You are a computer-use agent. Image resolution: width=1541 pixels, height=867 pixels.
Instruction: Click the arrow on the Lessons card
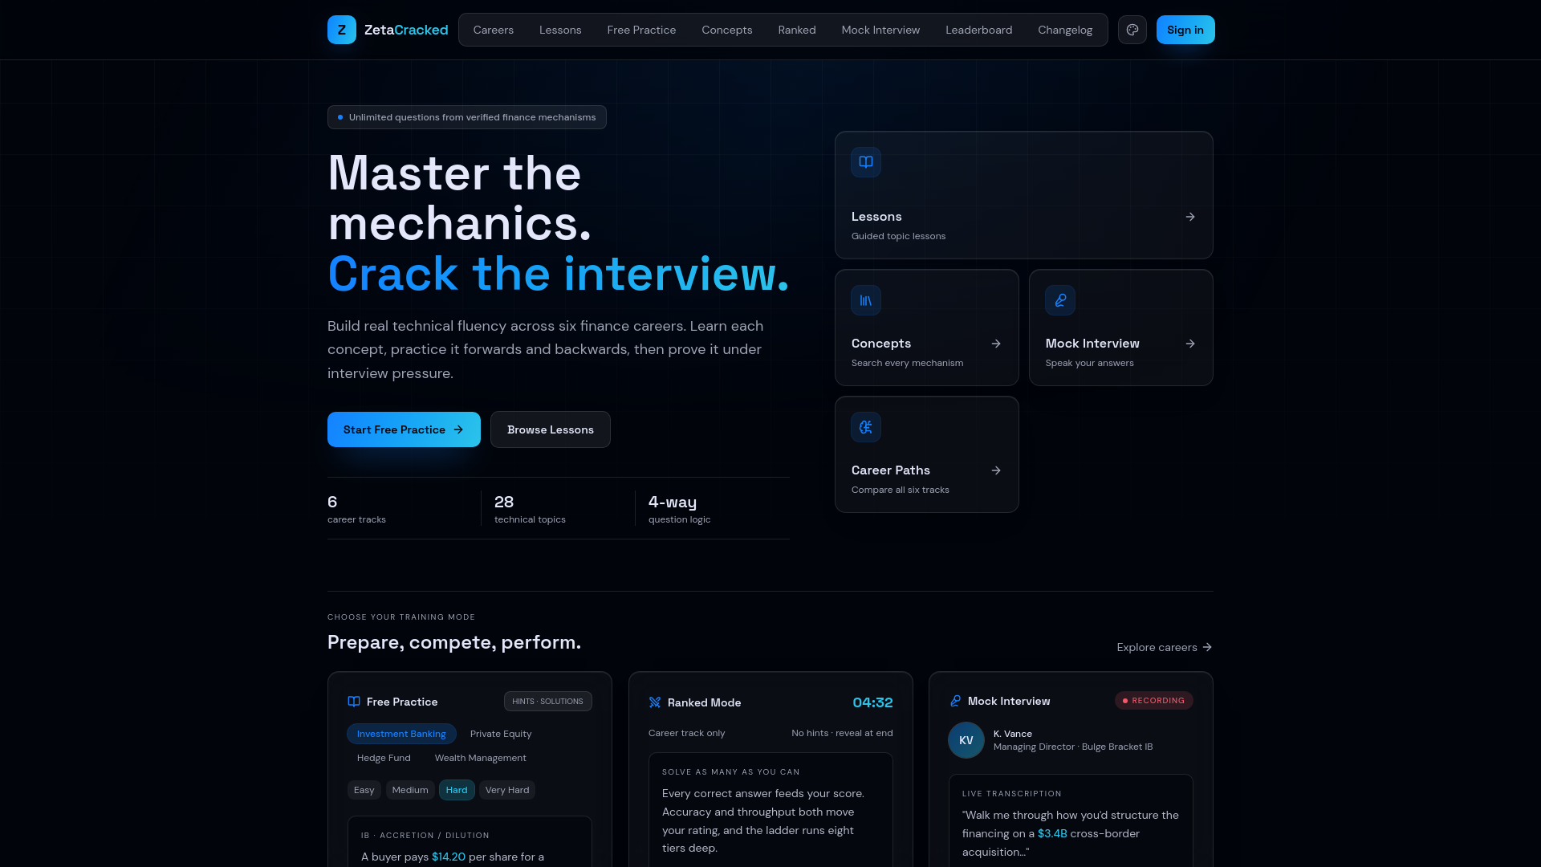coord(1190,217)
